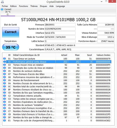Click the serial number field S32XJ9EFA20343
117x128 pixels.
click(60, 29)
